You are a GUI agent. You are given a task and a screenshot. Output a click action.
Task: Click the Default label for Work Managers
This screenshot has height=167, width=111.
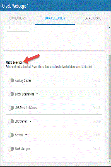[x=96, y=149]
